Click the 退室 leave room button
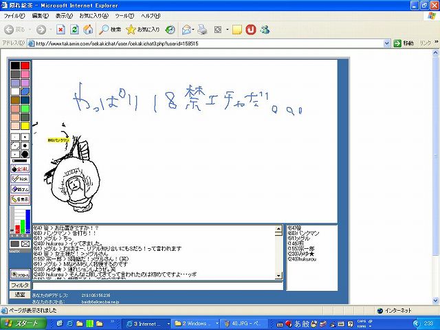 click(x=20, y=294)
